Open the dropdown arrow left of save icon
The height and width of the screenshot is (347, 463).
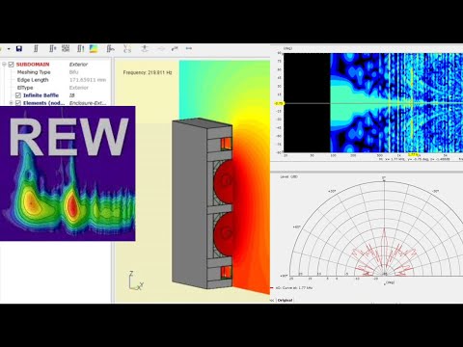pyautogui.click(x=9, y=49)
